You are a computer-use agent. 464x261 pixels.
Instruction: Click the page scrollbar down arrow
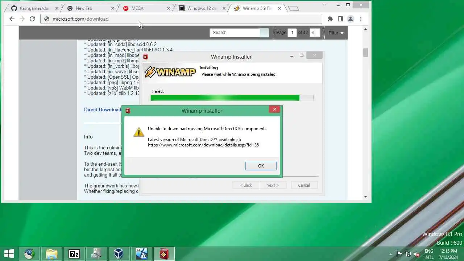365,197
